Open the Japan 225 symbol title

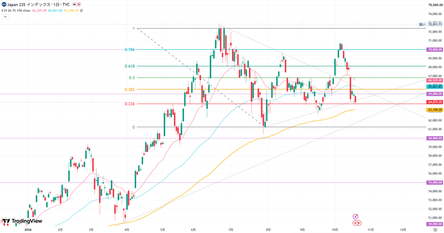point(38,4)
